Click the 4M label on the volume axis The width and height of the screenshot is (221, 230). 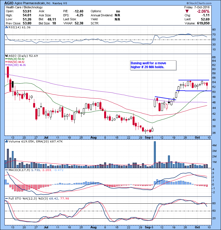click(214, 145)
